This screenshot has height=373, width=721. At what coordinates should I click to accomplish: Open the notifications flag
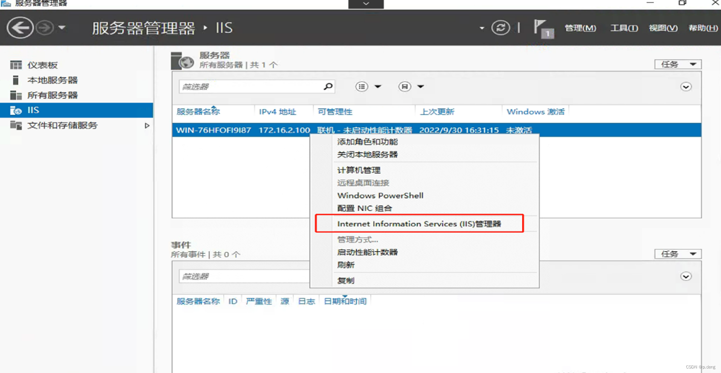tap(543, 29)
